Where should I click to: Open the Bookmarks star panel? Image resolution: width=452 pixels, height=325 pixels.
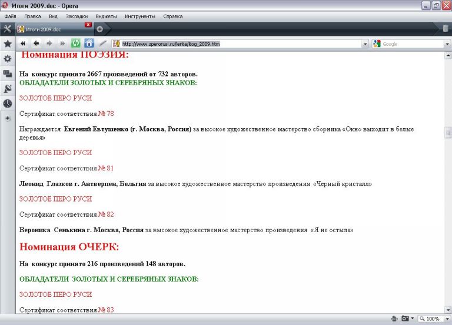point(8,43)
